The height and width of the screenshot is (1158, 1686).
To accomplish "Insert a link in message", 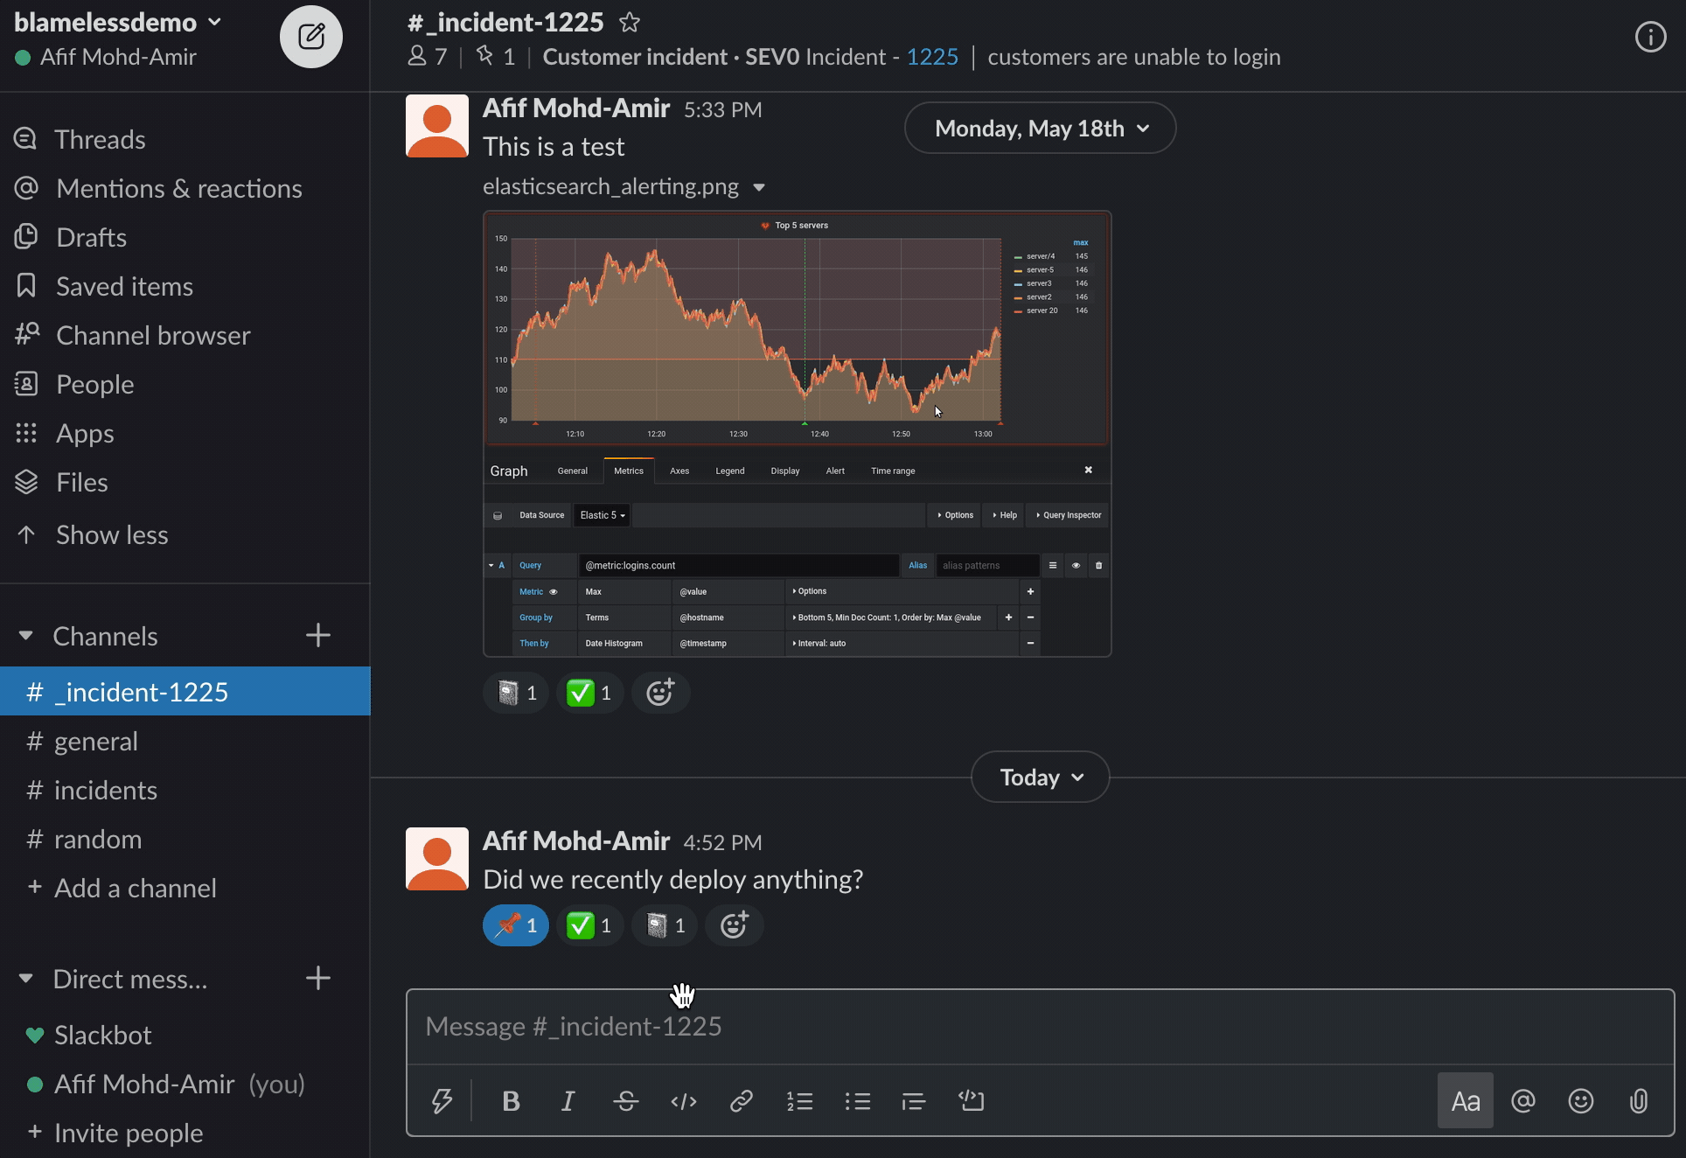I will 741,1100.
